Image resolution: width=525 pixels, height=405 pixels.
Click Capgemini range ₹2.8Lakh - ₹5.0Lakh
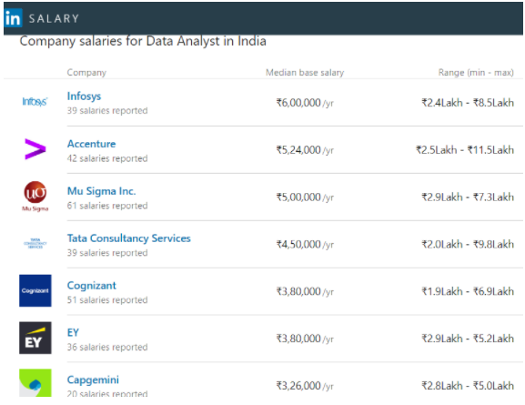pos(468,386)
